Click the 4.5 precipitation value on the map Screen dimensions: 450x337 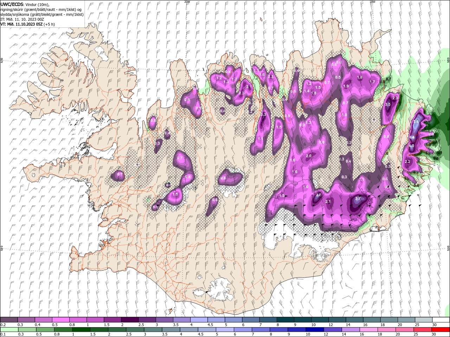click(x=411, y=146)
